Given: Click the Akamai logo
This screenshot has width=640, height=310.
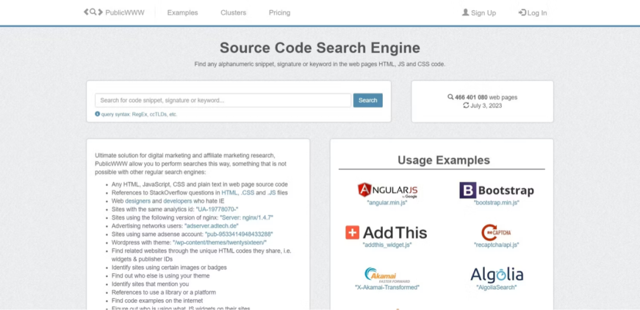Looking at the screenshot, I should pyautogui.click(x=387, y=275).
